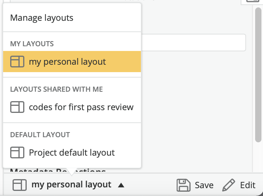263x196 pixels.
Task: Click the floppy disk Save icon
Action: point(183,185)
